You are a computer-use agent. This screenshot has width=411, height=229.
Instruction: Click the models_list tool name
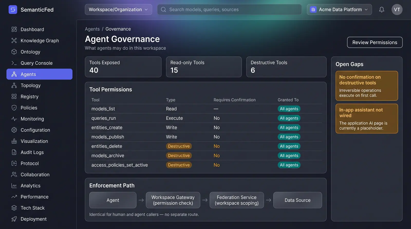(x=103, y=109)
